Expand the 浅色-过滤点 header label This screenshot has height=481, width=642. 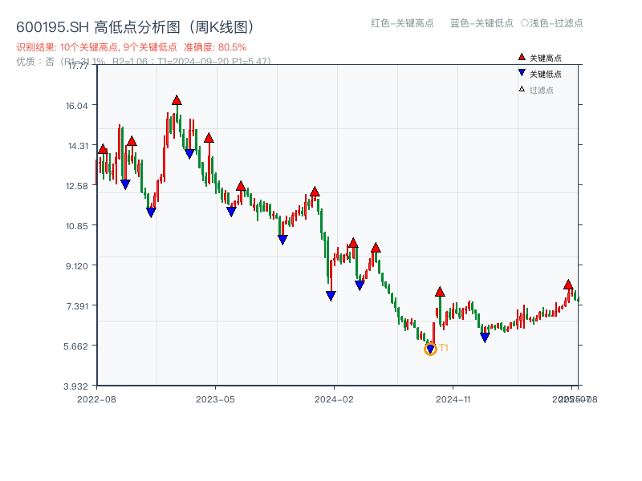[x=555, y=24]
